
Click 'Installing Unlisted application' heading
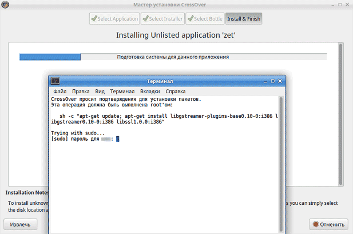pos(176,35)
